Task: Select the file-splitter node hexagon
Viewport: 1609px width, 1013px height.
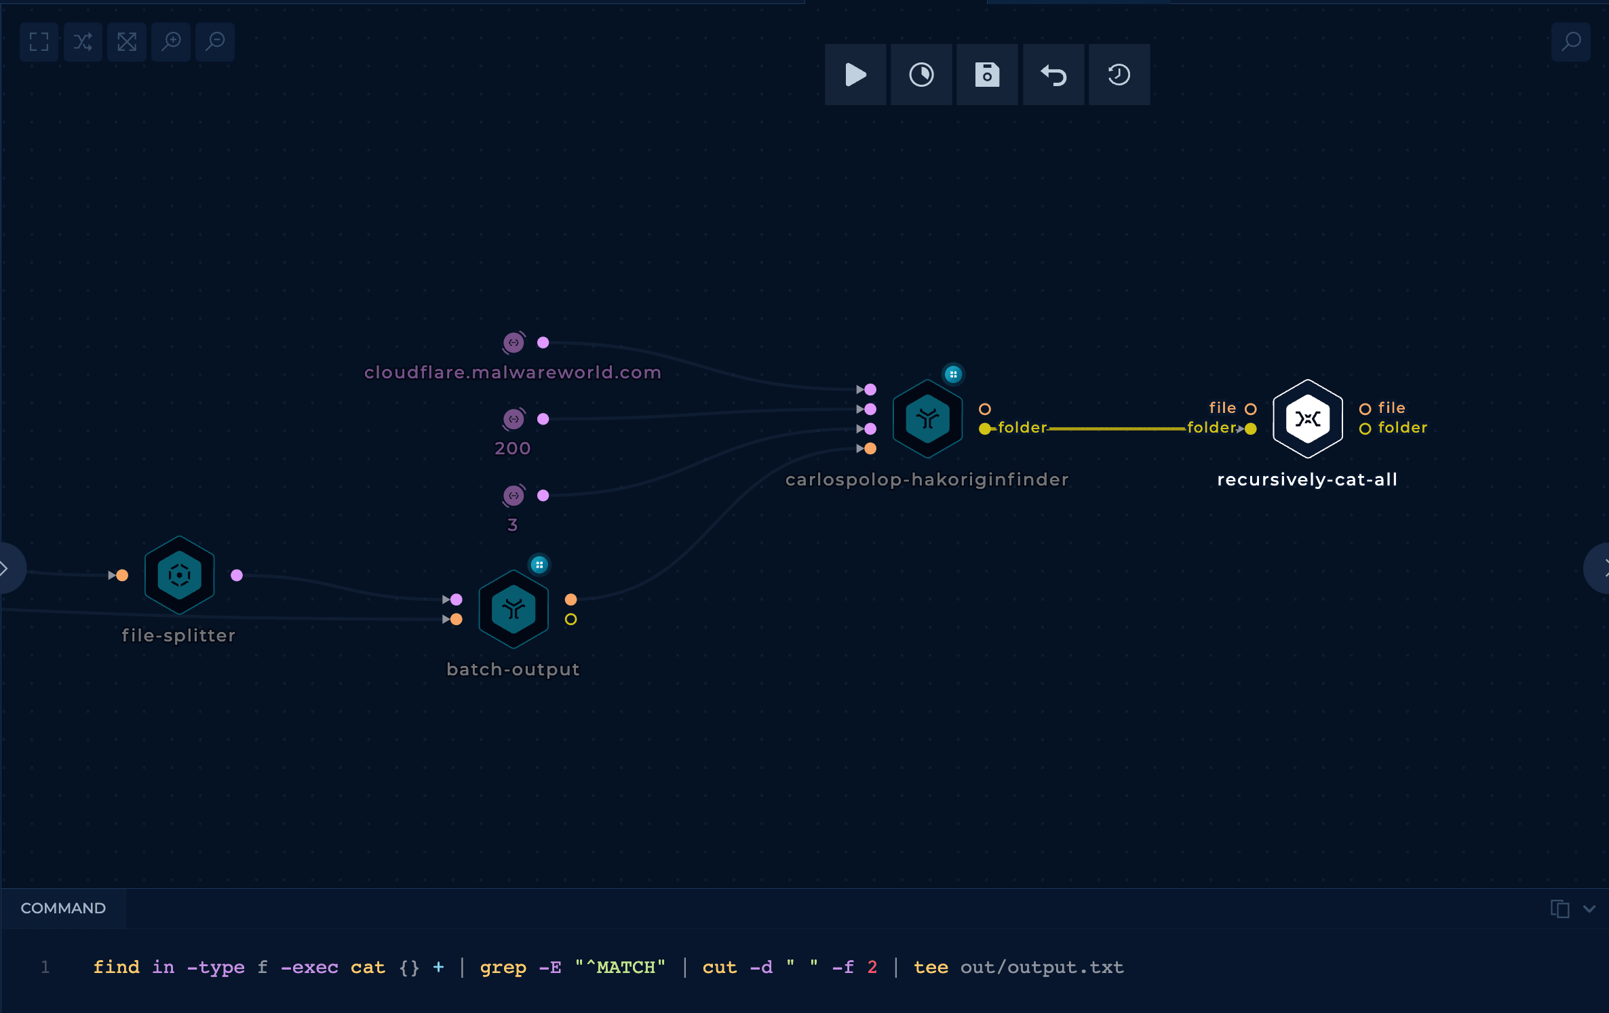Action: (180, 575)
